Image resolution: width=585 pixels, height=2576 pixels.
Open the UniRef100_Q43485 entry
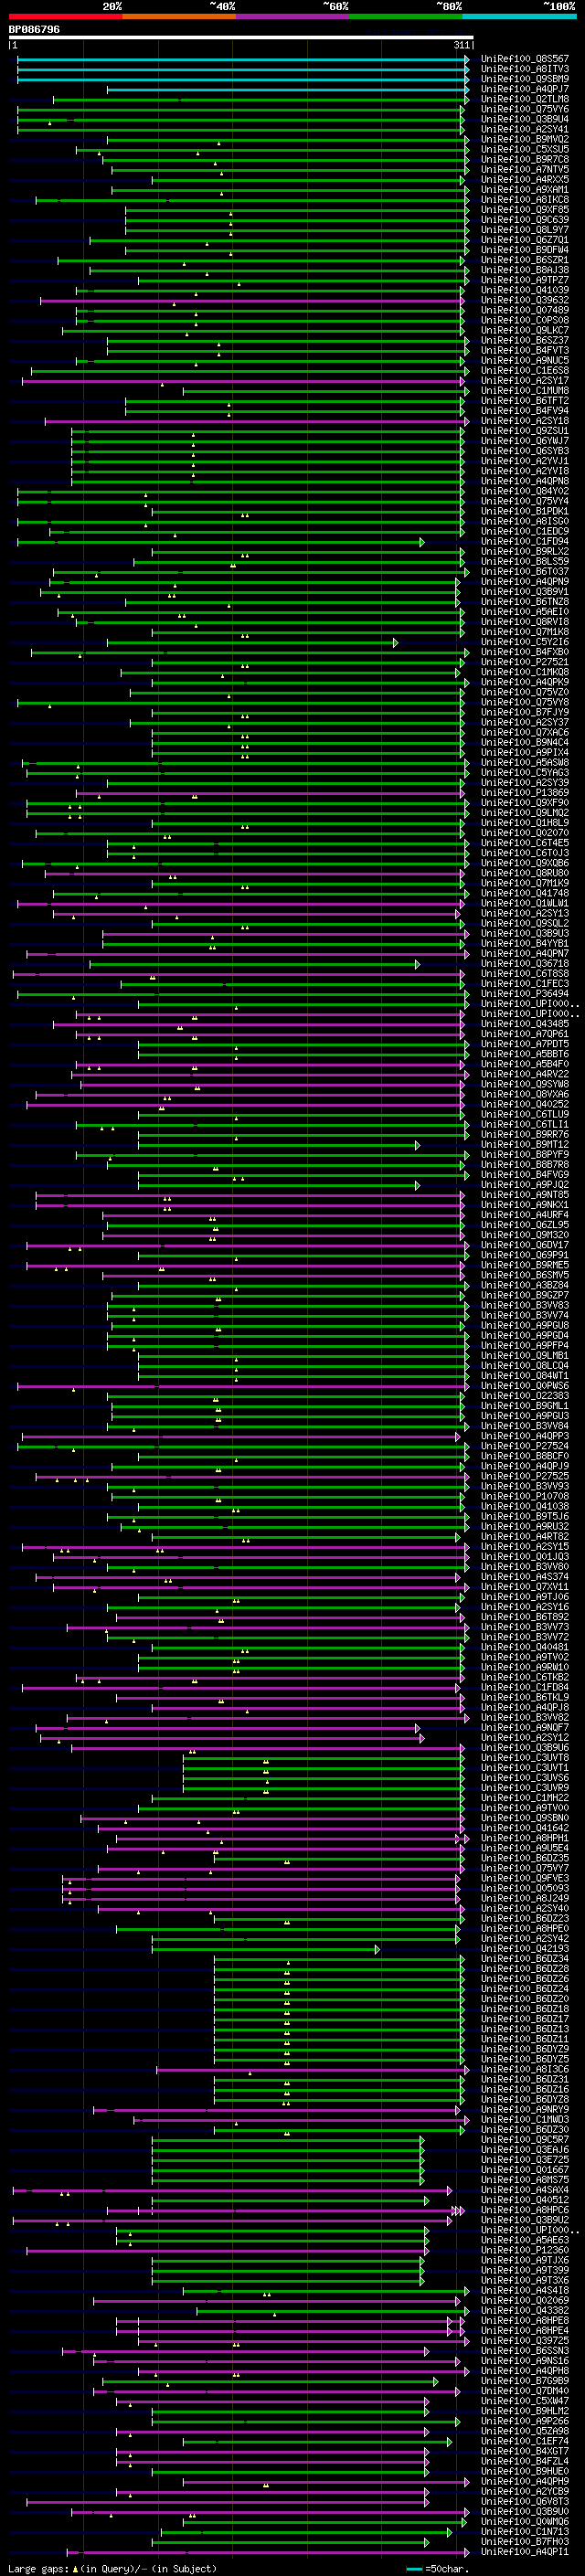point(524,1024)
